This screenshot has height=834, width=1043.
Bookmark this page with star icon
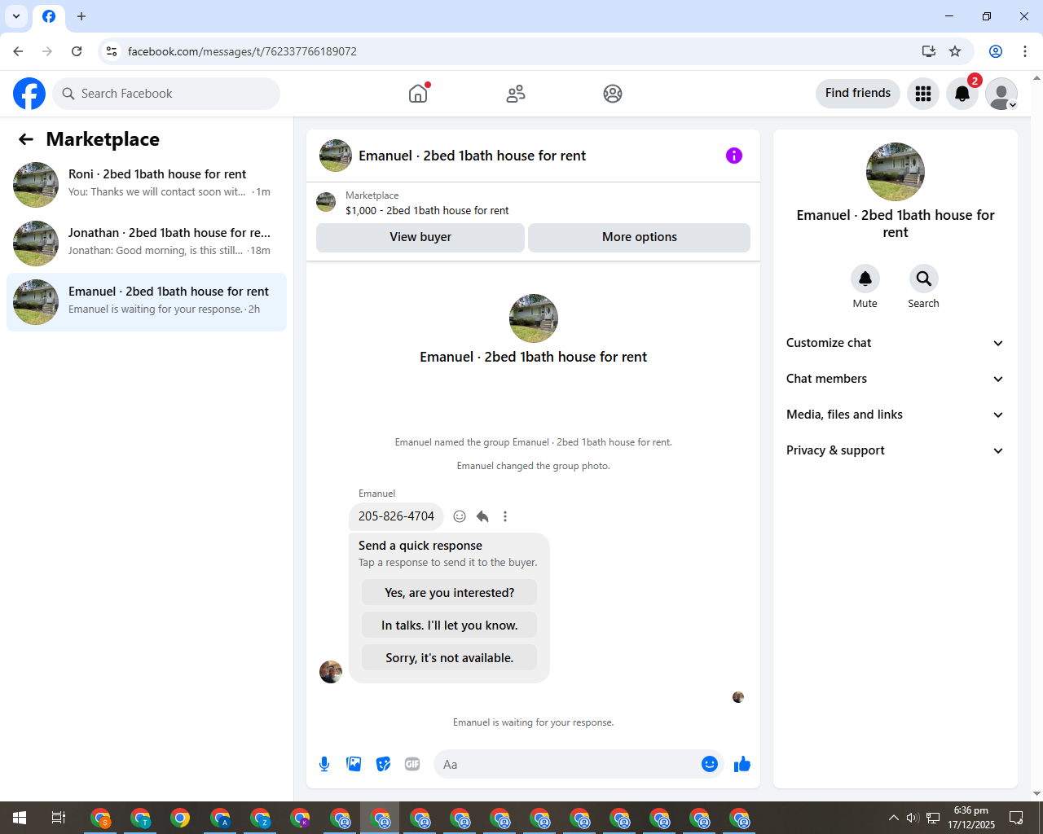coord(955,51)
